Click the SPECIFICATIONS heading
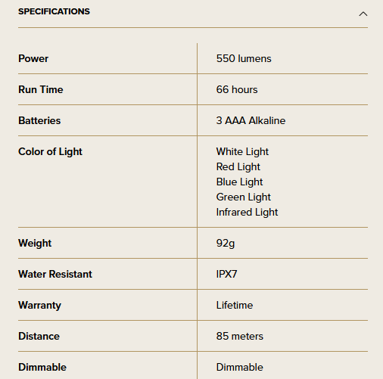Viewport: 383px width, 379px height. pyautogui.click(x=54, y=11)
